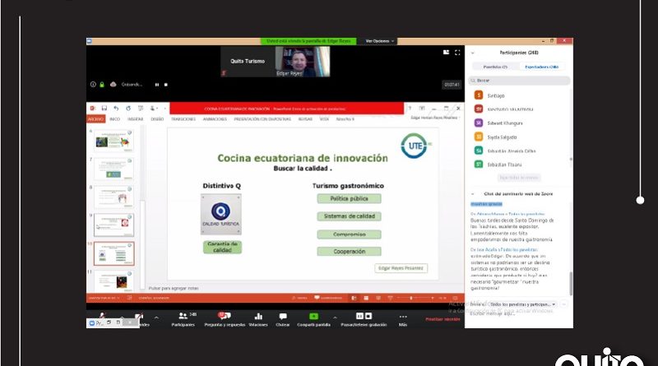Click the Garantía de calidad box

coord(222,248)
